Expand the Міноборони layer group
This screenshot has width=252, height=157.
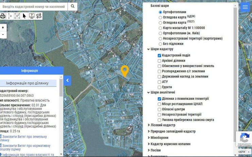(149, 138)
